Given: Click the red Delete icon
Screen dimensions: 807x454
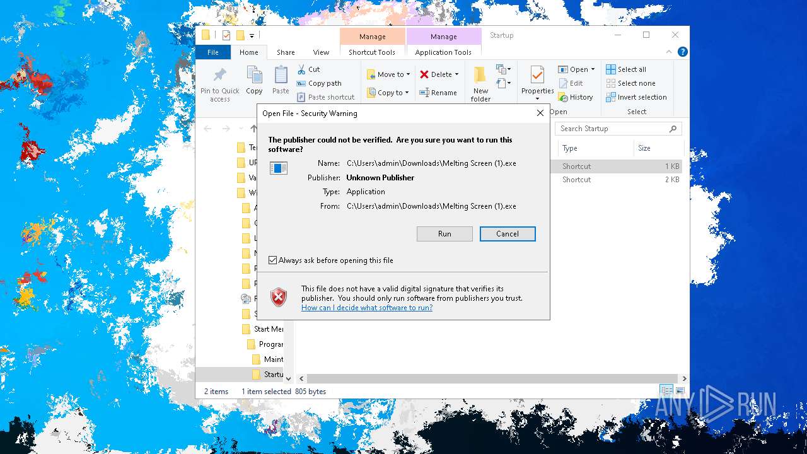Looking at the screenshot, I should point(424,74).
